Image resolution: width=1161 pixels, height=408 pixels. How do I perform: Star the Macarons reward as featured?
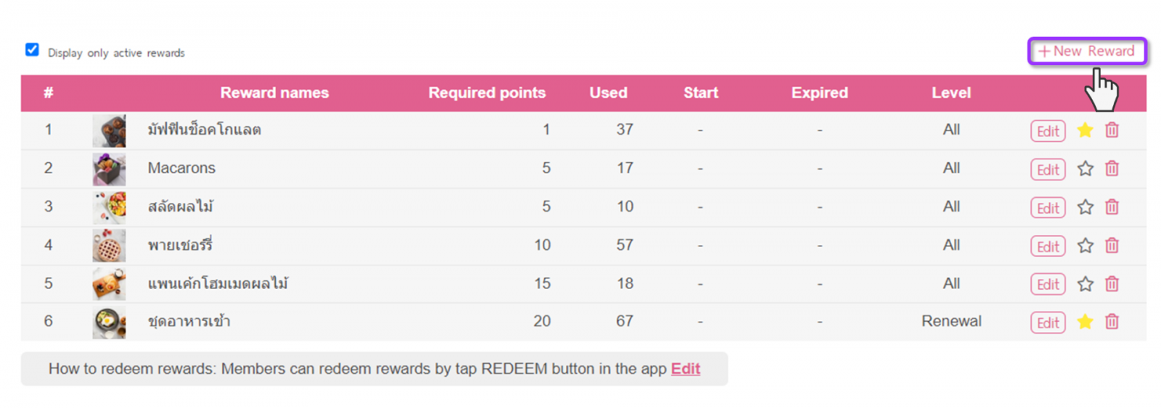pyautogui.click(x=1085, y=169)
